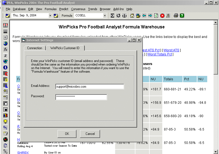Viewport: 219px width, 154px height.
Task: Open the Worst ATS link
Action: pos(171,50)
